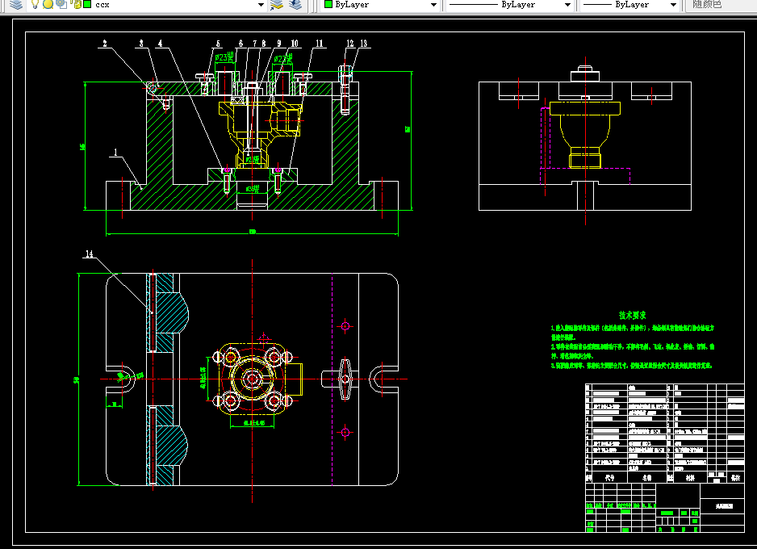Toggle the layer freeze sun icon
Viewport: 757px width, 549px height.
(48, 4)
